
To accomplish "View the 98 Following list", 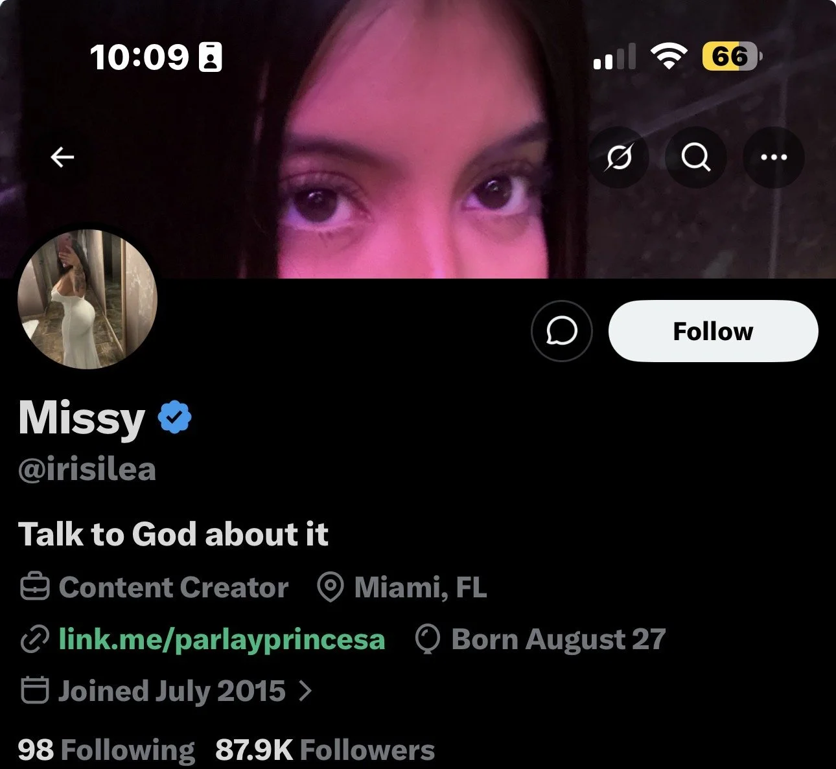I will pos(106,750).
